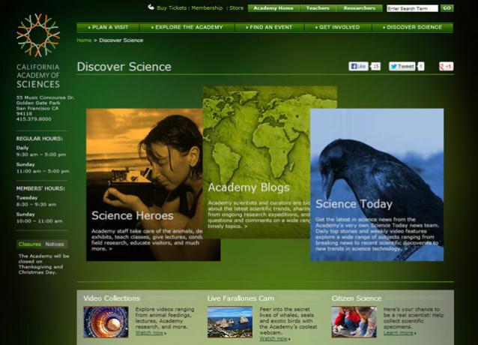Image resolution: width=478 pixels, height=345 pixels.
Task: Click the Regular Hours heading
Action: tap(39, 139)
